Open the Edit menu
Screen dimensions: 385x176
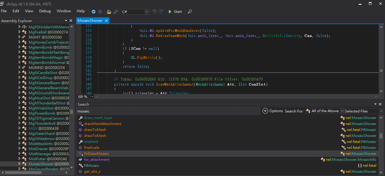(x=16, y=11)
